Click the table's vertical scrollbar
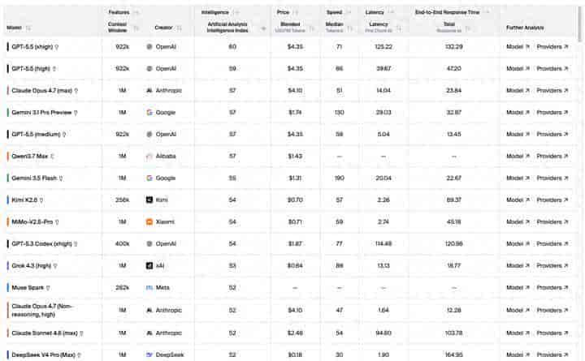Screen dimensions: 585x361 pyautogui.click(x=579, y=24)
